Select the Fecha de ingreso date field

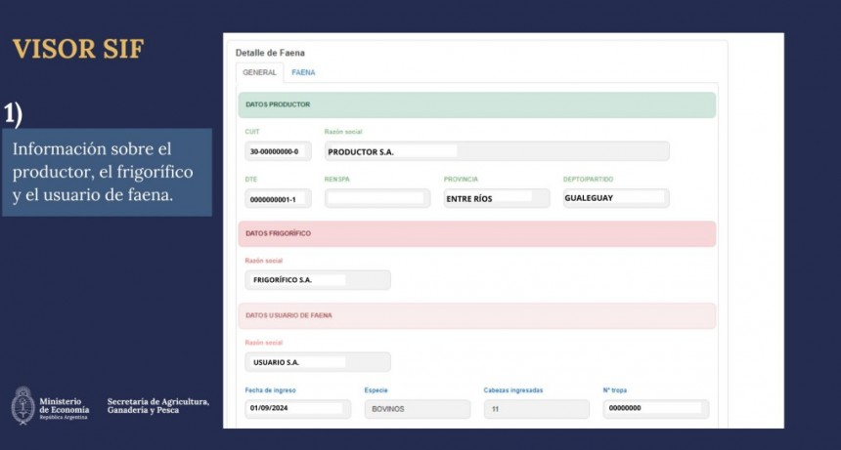tap(297, 409)
